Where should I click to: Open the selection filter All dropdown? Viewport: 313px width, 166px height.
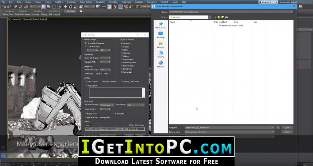(x=35, y=7)
